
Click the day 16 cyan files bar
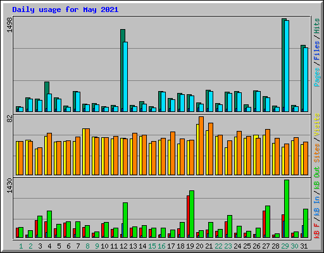coord(163,102)
